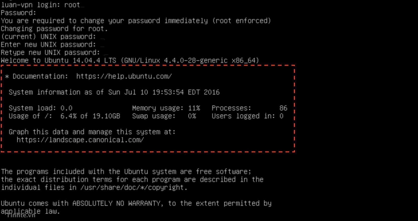This screenshot has height=221, width=418.
Task: Click the help.ubuntu.com documentation URL
Action: click(124, 76)
